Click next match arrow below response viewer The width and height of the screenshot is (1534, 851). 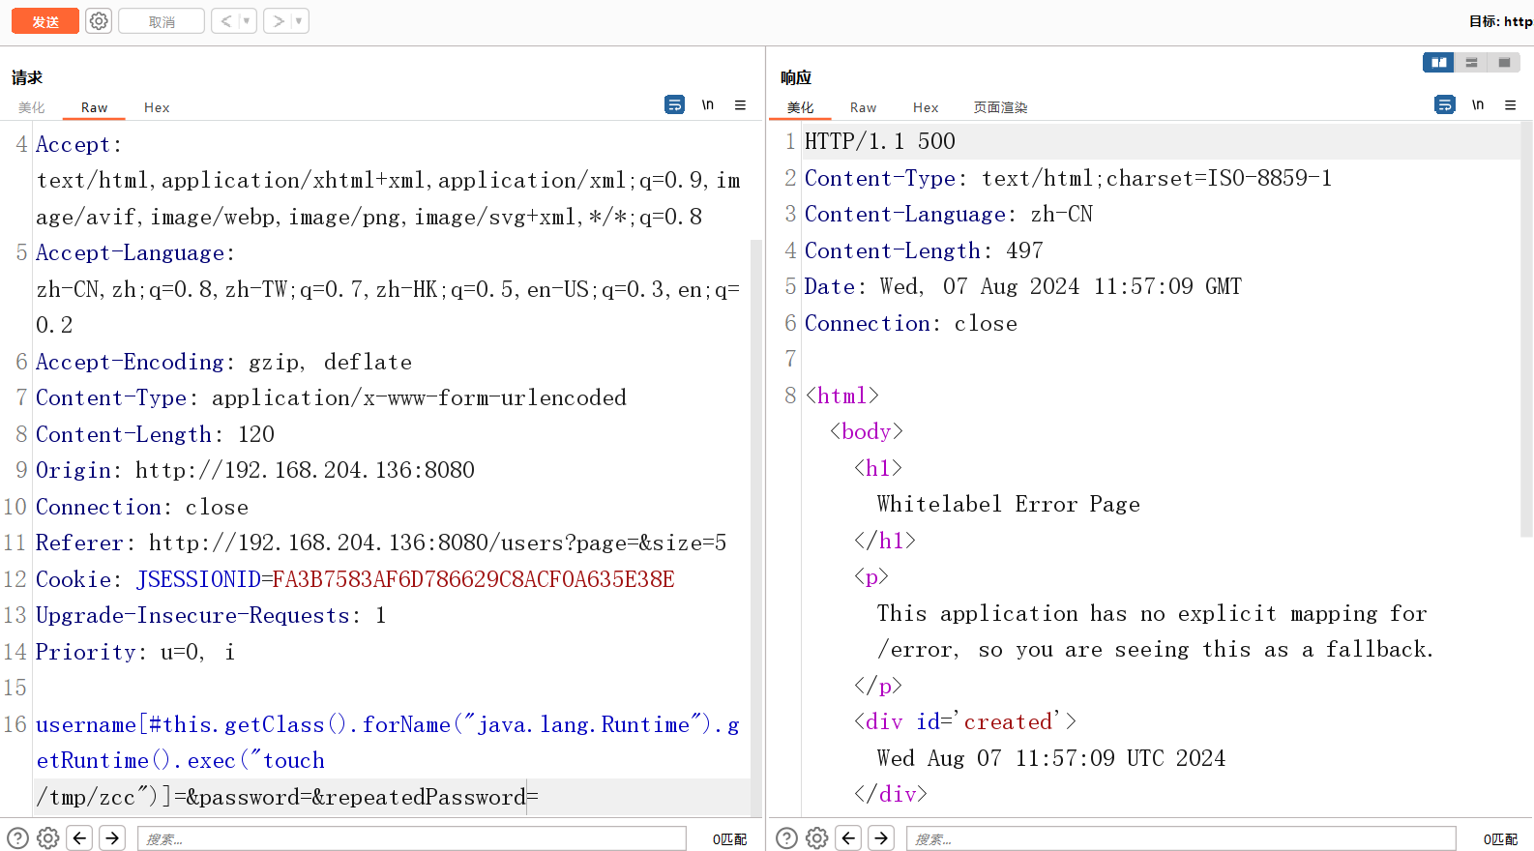pos(881,838)
